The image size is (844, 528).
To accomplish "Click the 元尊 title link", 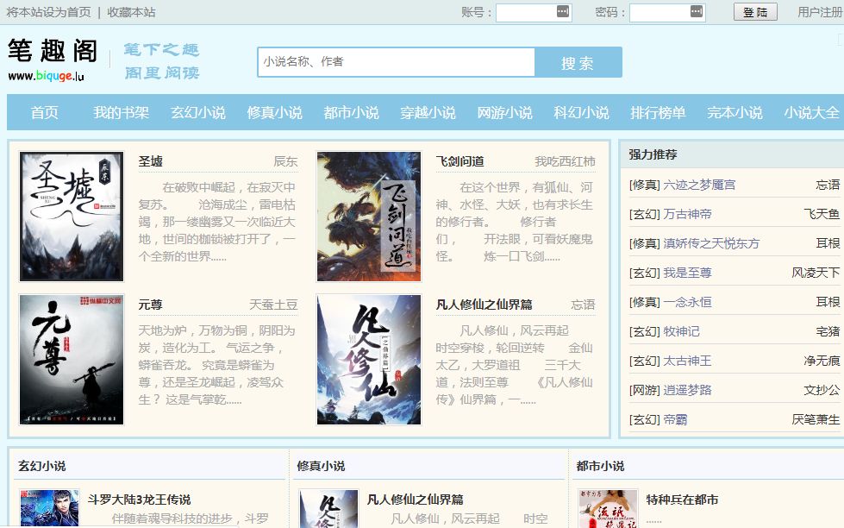I will 150,305.
